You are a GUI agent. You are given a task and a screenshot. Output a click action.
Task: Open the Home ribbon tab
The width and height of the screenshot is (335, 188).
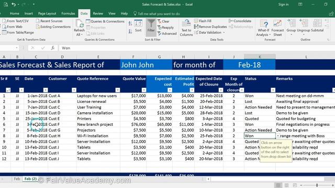click(14, 14)
